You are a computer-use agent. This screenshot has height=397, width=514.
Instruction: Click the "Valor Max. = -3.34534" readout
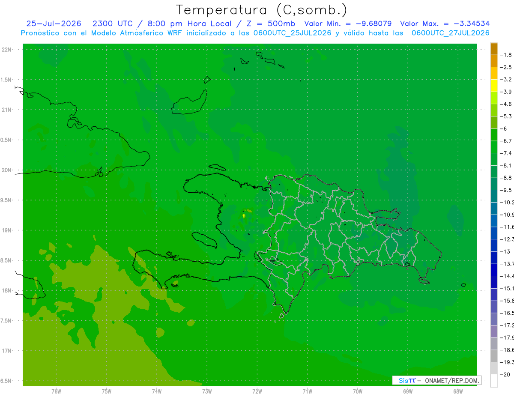(445, 24)
